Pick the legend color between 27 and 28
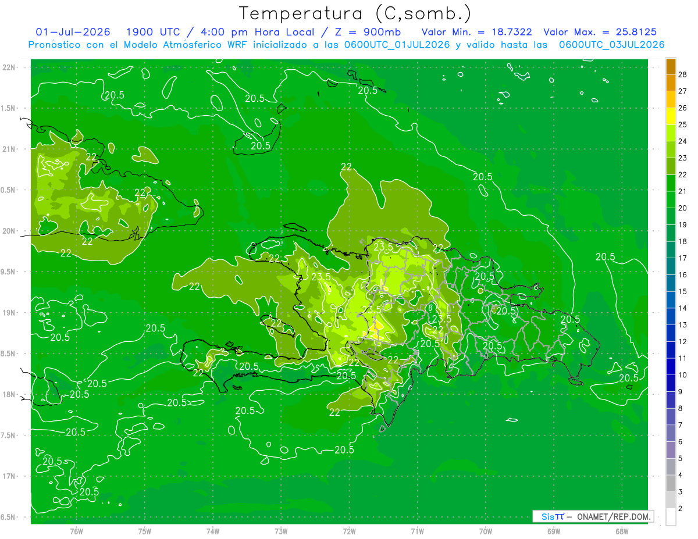Viewport: 698px width, 539px height. click(x=671, y=83)
